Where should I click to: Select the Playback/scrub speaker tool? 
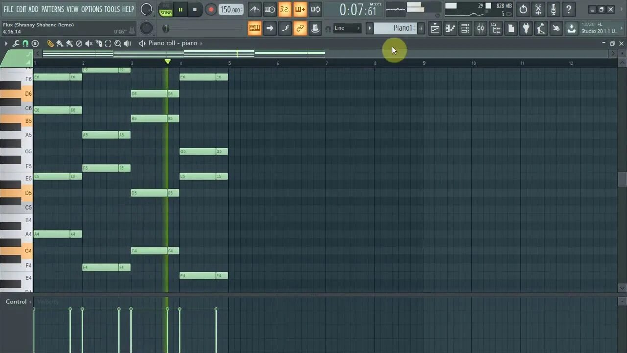128,44
